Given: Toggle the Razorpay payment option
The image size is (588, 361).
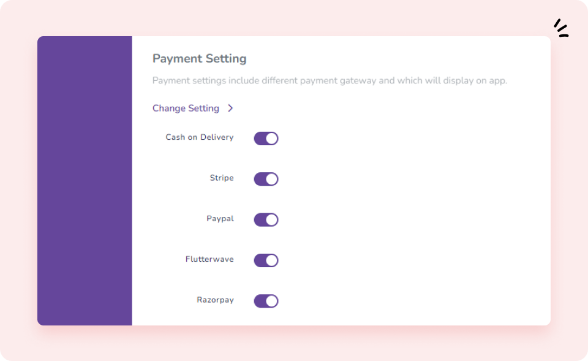Looking at the screenshot, I should pos(266,301).
